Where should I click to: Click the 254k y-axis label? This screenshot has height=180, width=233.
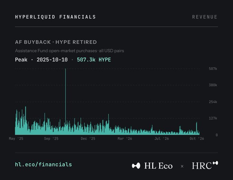[213, 102]
